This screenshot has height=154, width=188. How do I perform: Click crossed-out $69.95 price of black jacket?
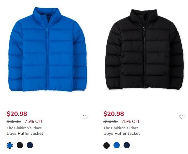(111, 121)
